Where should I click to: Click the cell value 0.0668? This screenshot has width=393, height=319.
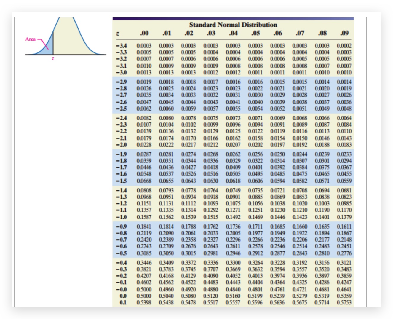144,181
